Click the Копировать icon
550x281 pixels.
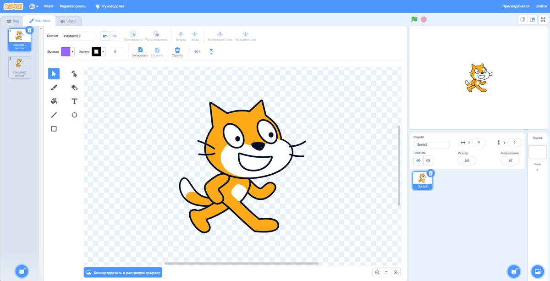pyautogui.click(x=140, y=50)
